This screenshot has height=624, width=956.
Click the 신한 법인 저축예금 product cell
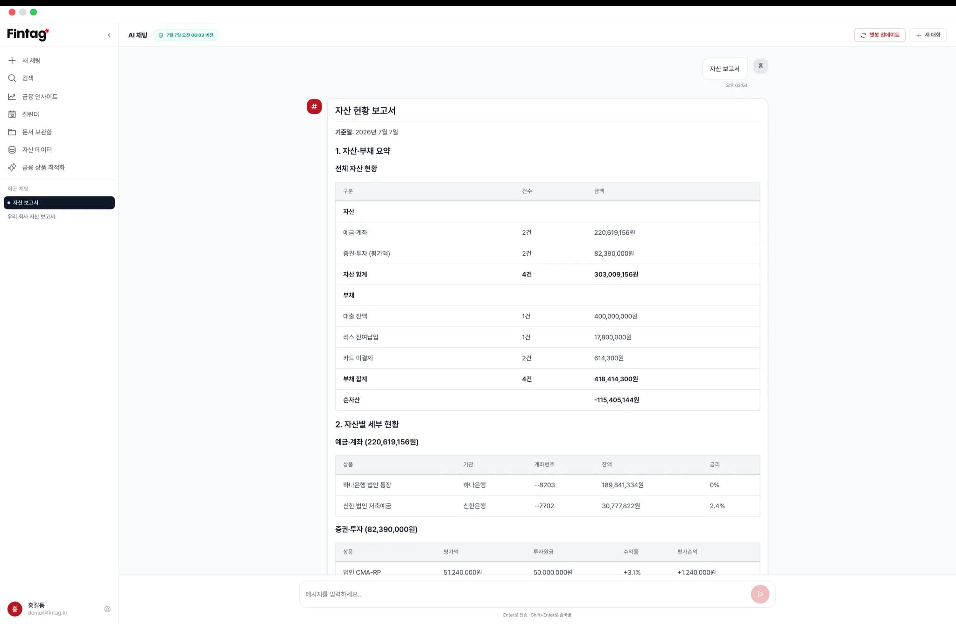pyautogui.click(x=367, y=506)
